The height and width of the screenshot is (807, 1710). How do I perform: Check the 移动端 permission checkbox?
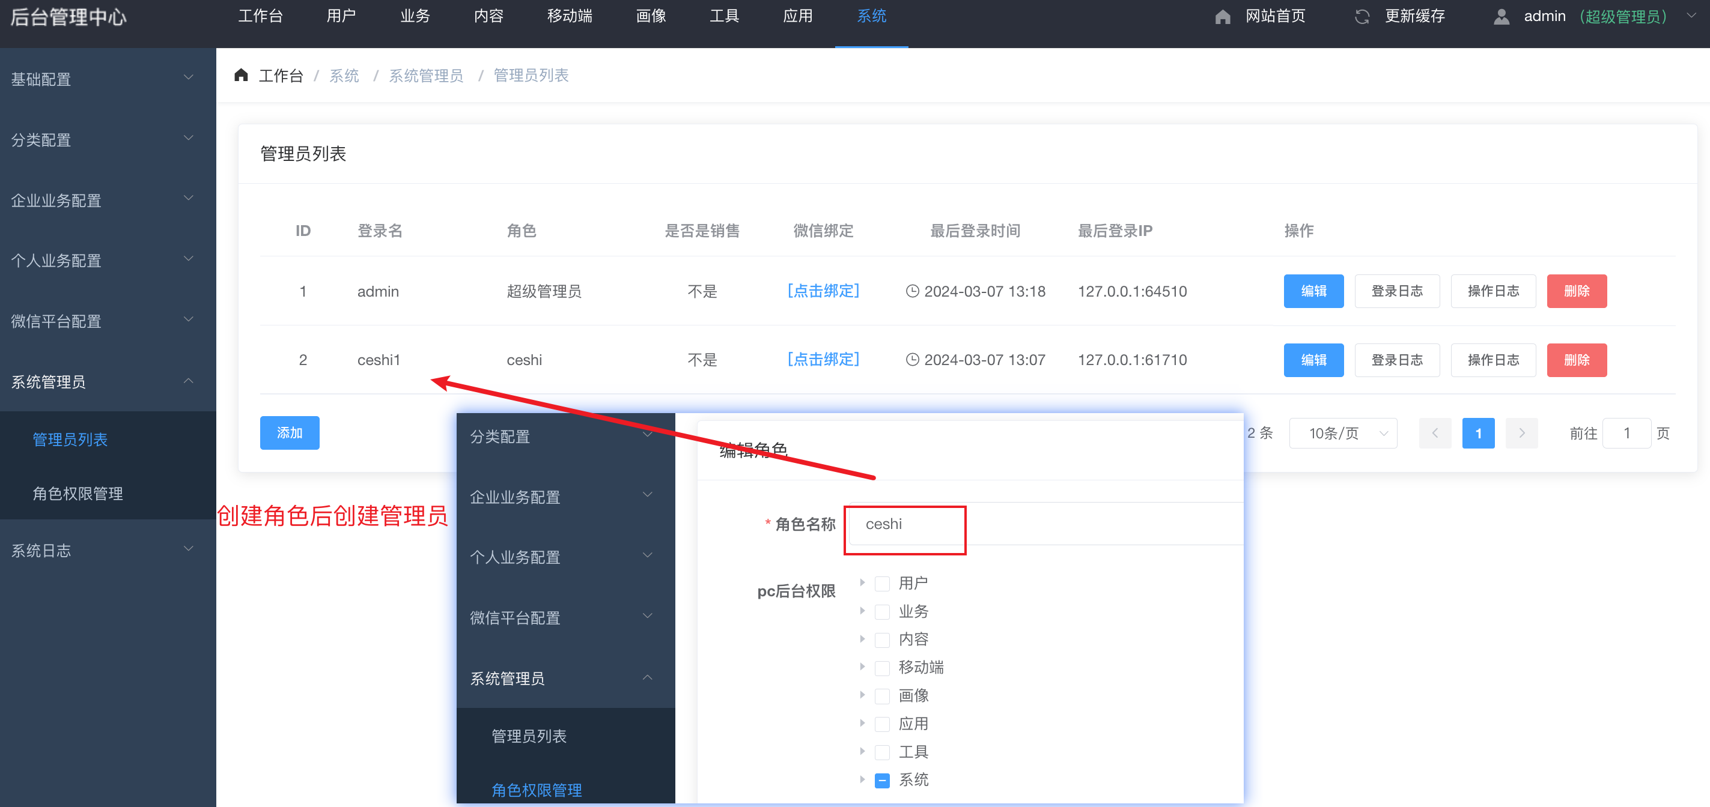click(882, 668)
